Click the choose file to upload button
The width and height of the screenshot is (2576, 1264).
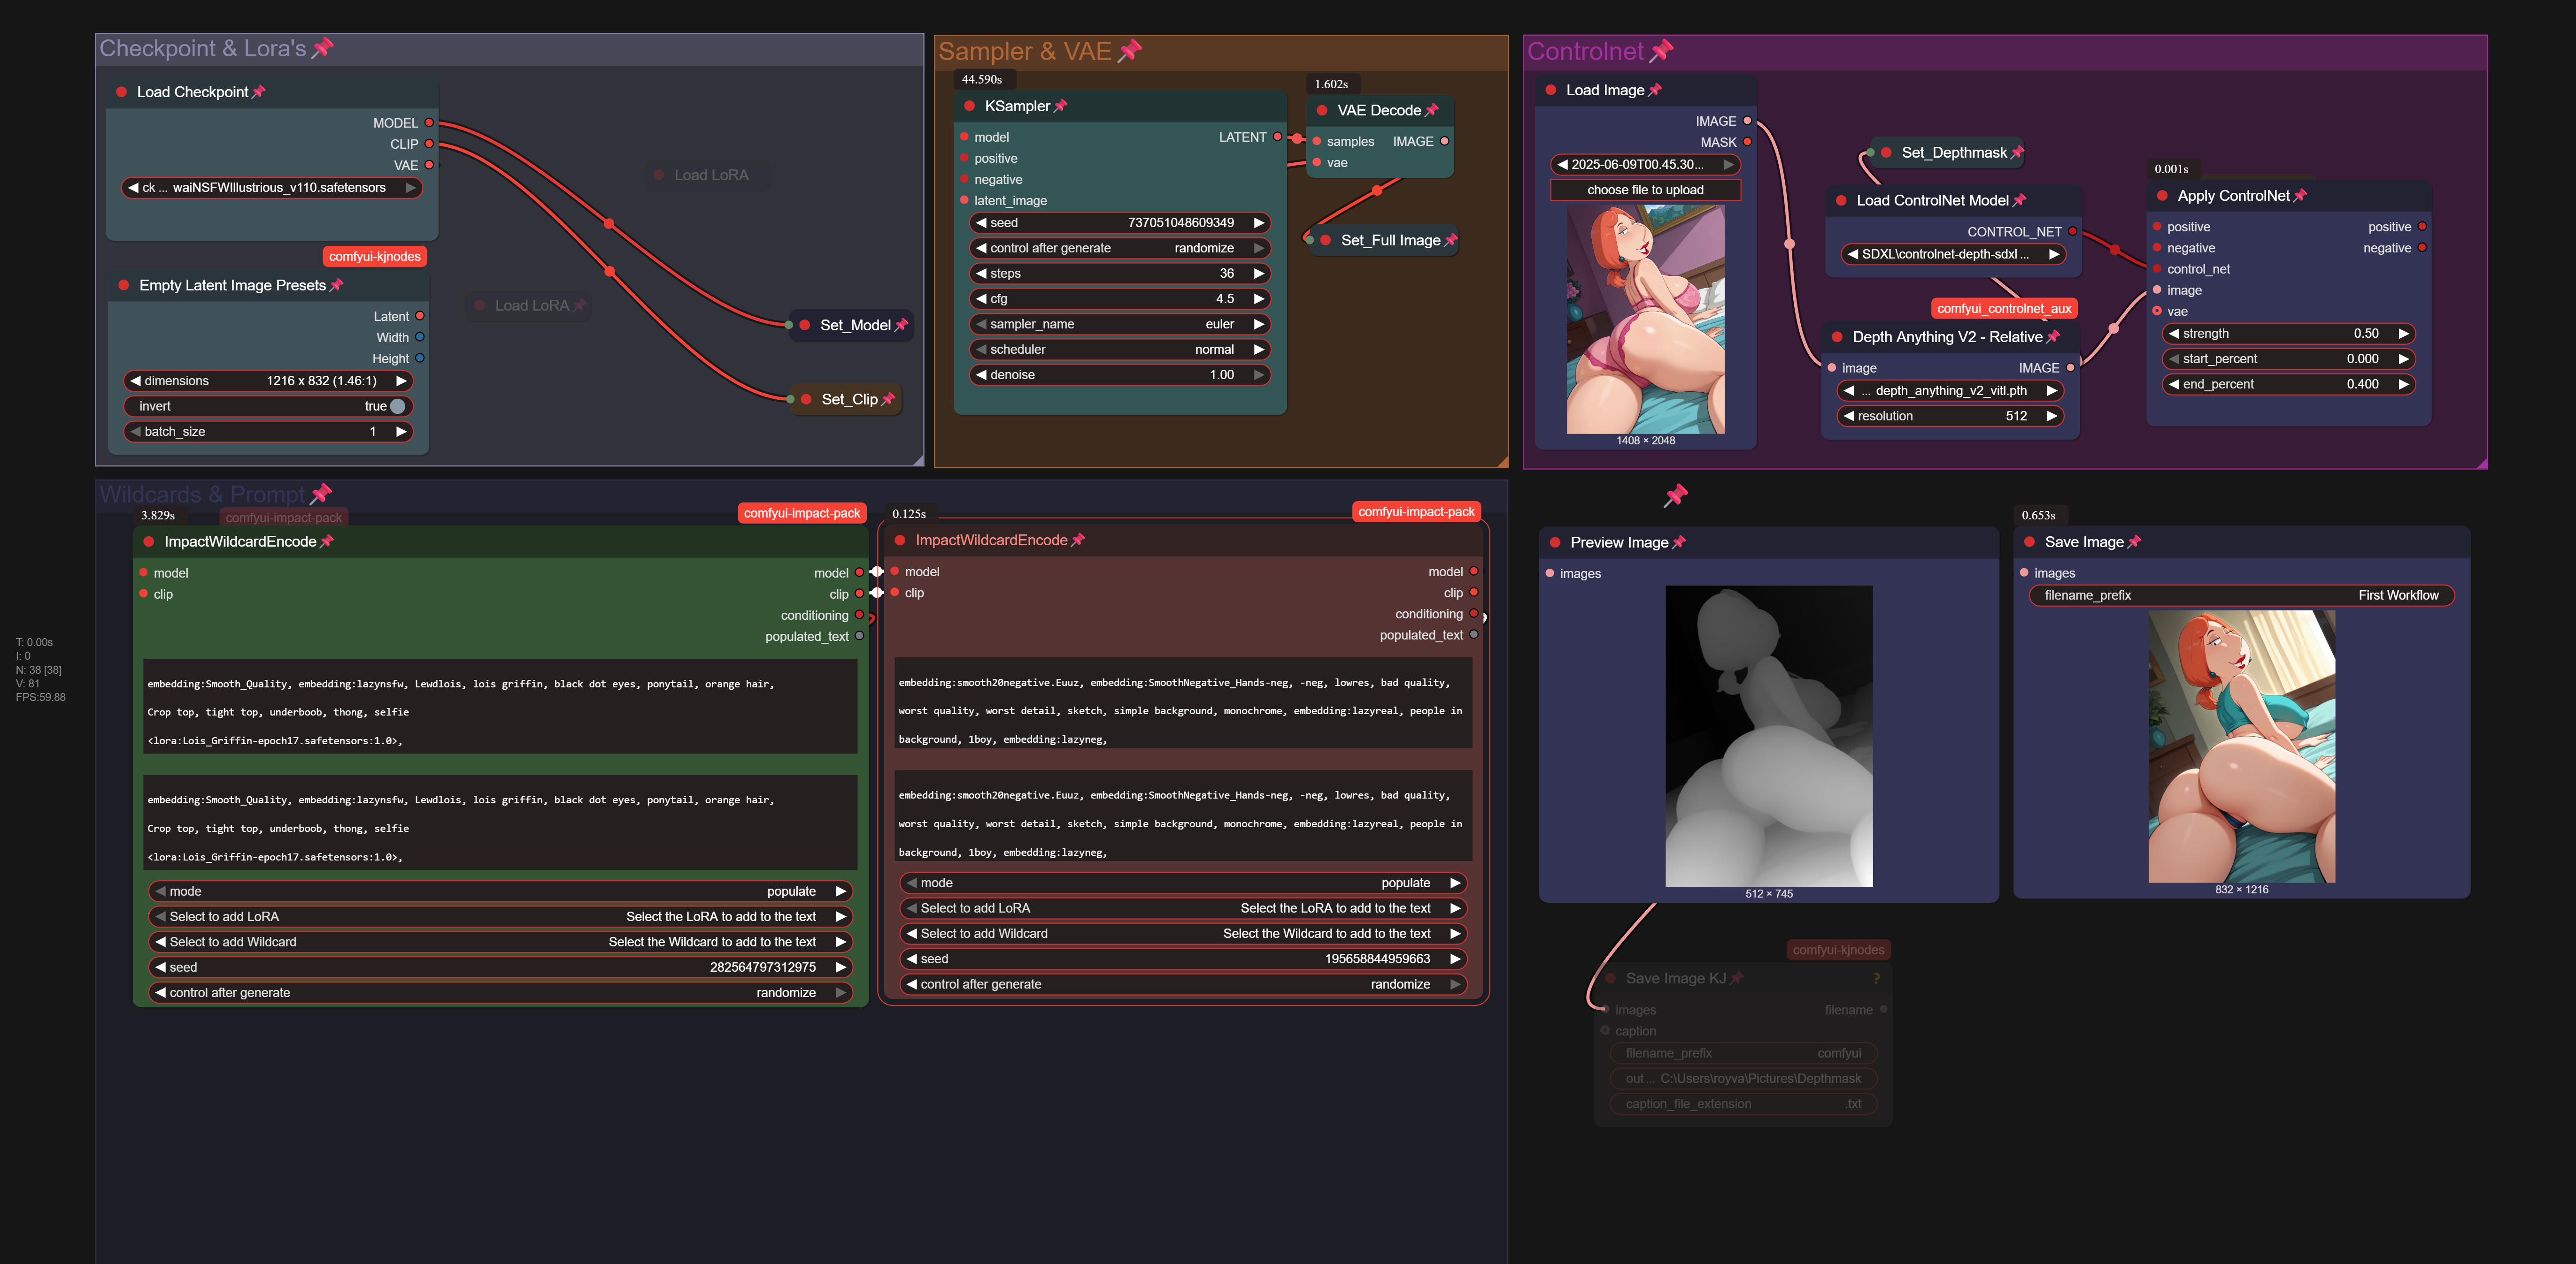(x=1645, y=190)
